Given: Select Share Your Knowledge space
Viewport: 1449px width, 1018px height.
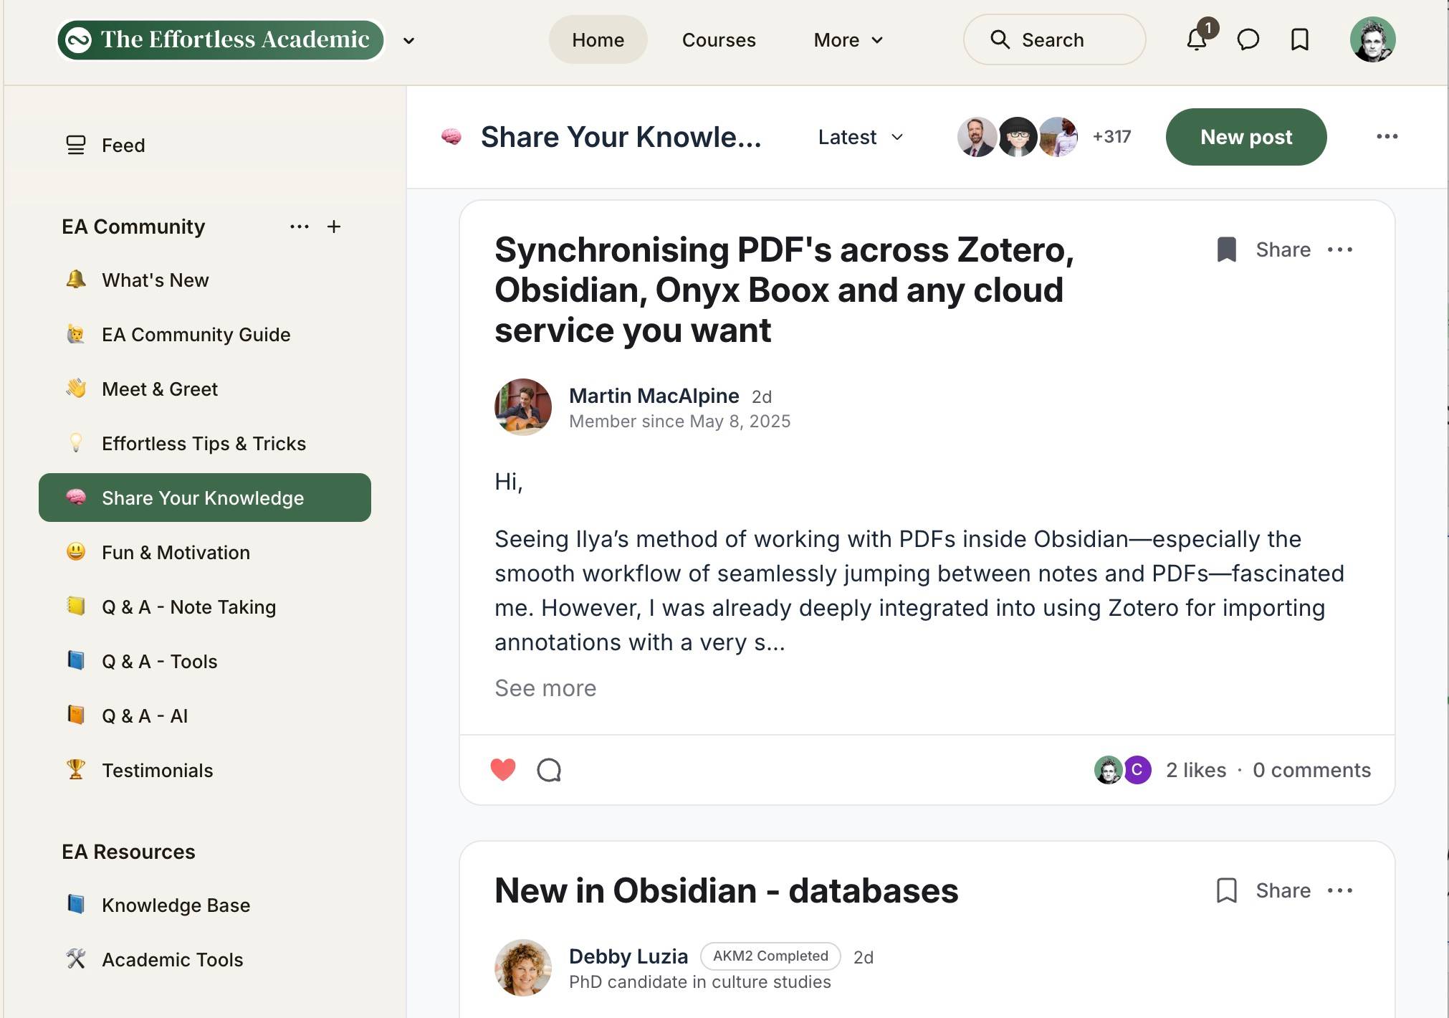Looking at the screenshot, I should click(x=205, y=498).
